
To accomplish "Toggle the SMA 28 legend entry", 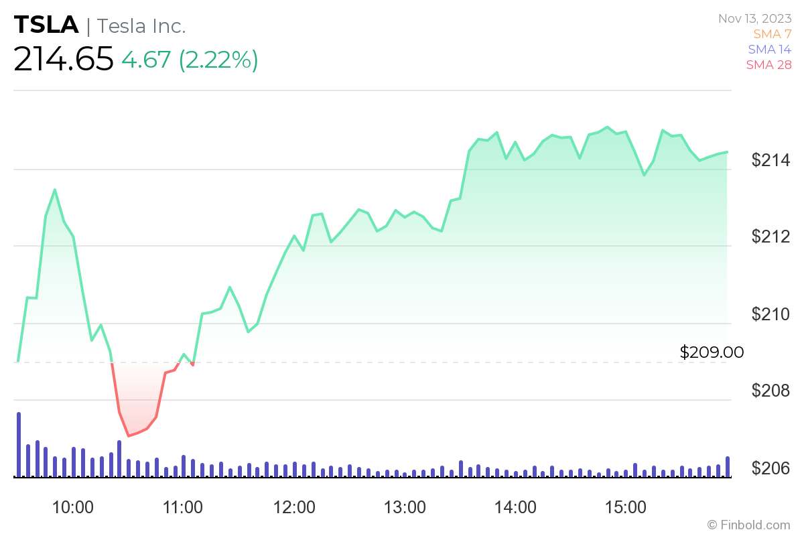I will click(x=768, y=65).
